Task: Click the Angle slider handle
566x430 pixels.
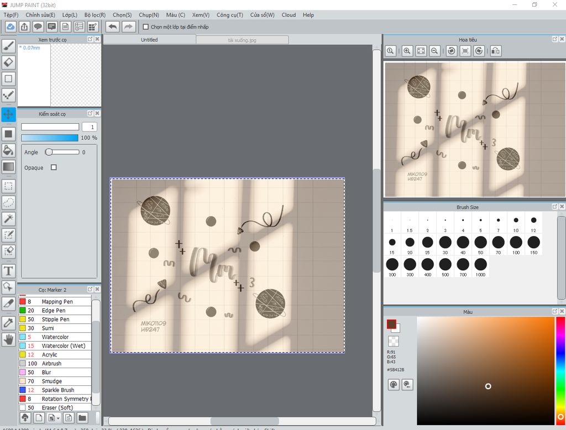Action: click(49, 152)
